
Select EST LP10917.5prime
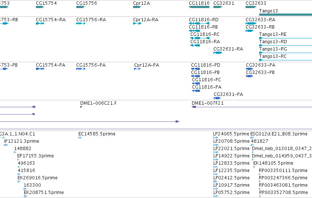(x=231, y=185)
